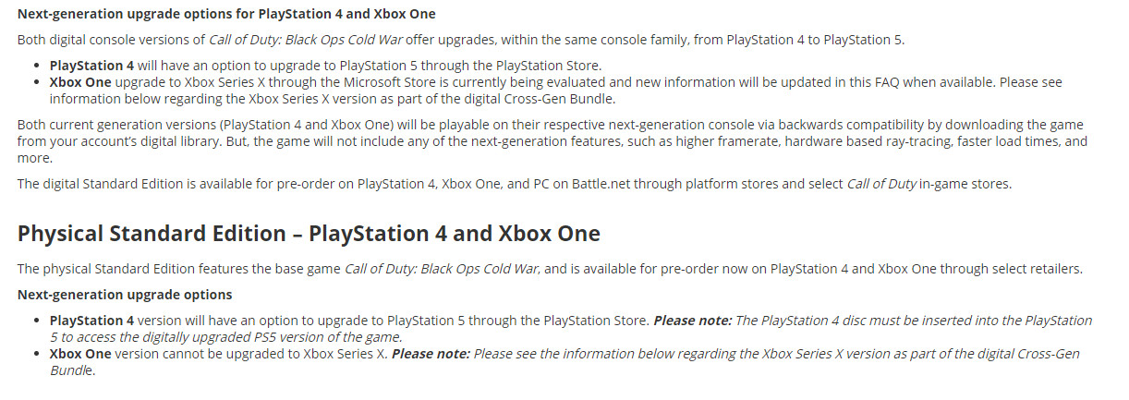Click bold "Xbox One" in the physical edition bullets

pyautogui.click(x=79, y=354)
